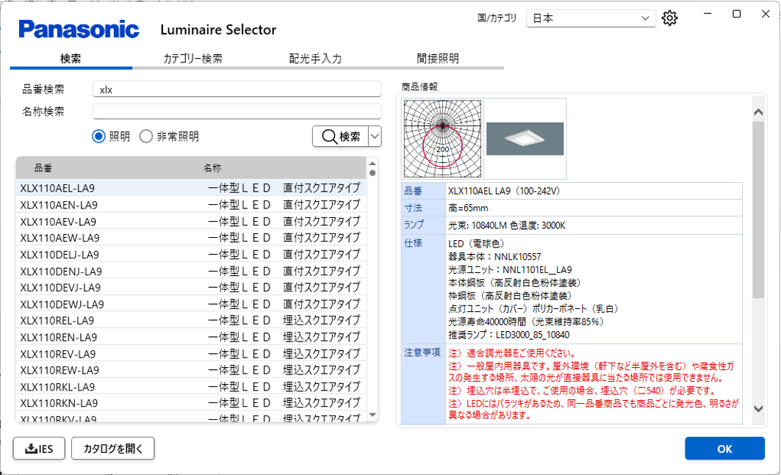Confirm selection with the OK button
The image size is (781, 475).
pos(724,449)
